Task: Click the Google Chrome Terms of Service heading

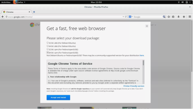Action: (x=70, y=64)
